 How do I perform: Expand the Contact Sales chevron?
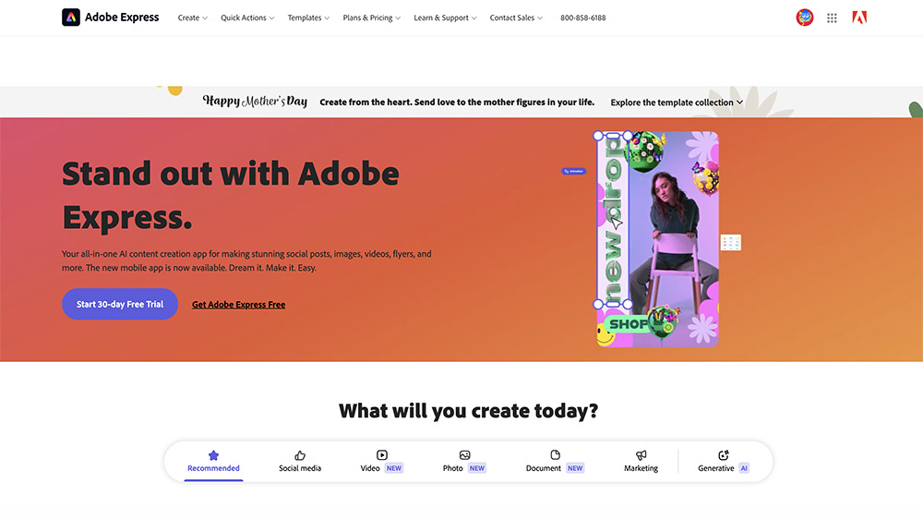pos(540,18)
